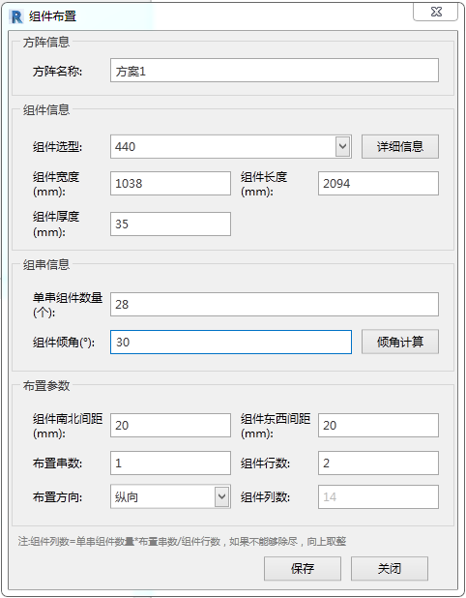This screenshot has height=598, width=466.
Task: Click the 关闭 button
Action: click(x=390, y=569)
